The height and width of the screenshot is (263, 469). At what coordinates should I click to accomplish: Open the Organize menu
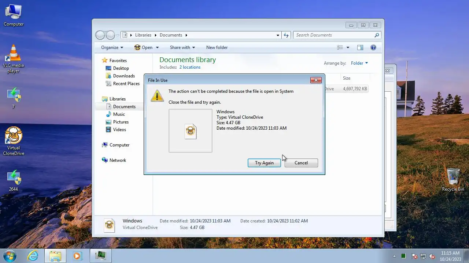pos(112,47)
